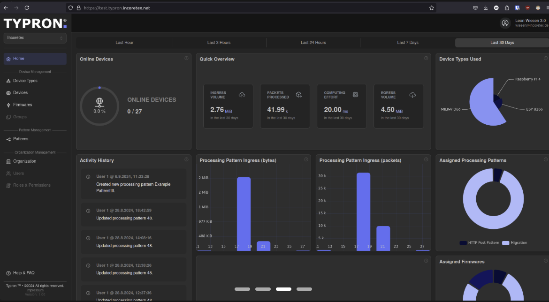549x302 pixels.
Task: Select the Last 24 Hours tab
Action: (313, 43)
